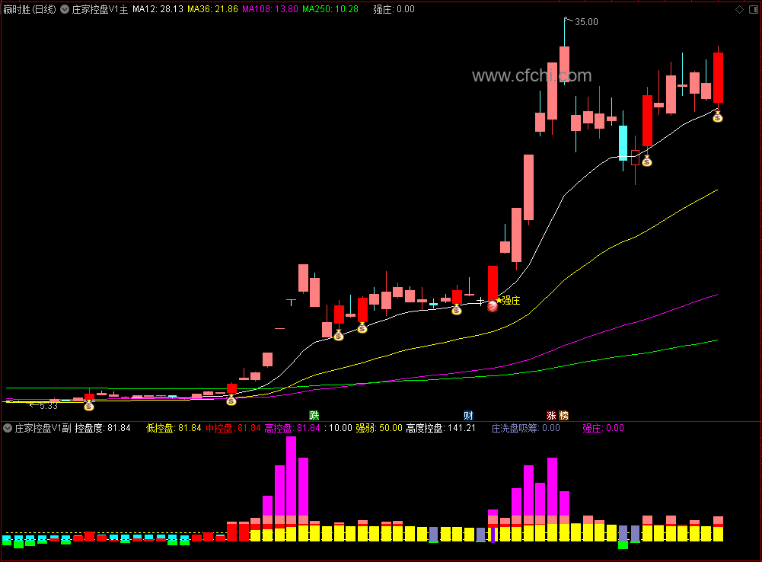Click the yellow star 强庄 label
The height and width of the screenshot is (562, 762).
(x=508, y=301)
